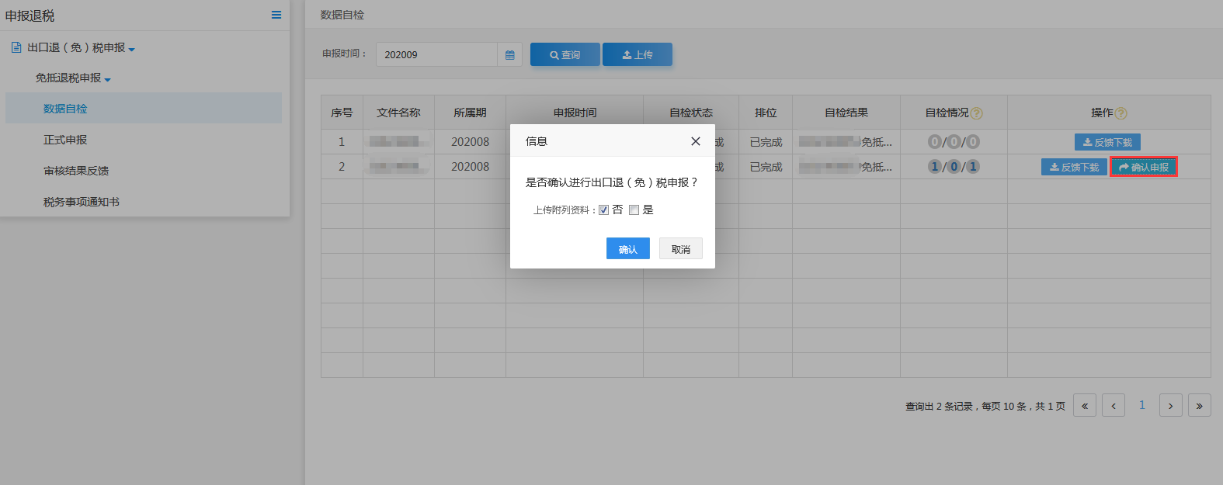Viewport: 1223px width, 485px height.
Task: Click the 取消 button in dialog
Action: point(681,248)
